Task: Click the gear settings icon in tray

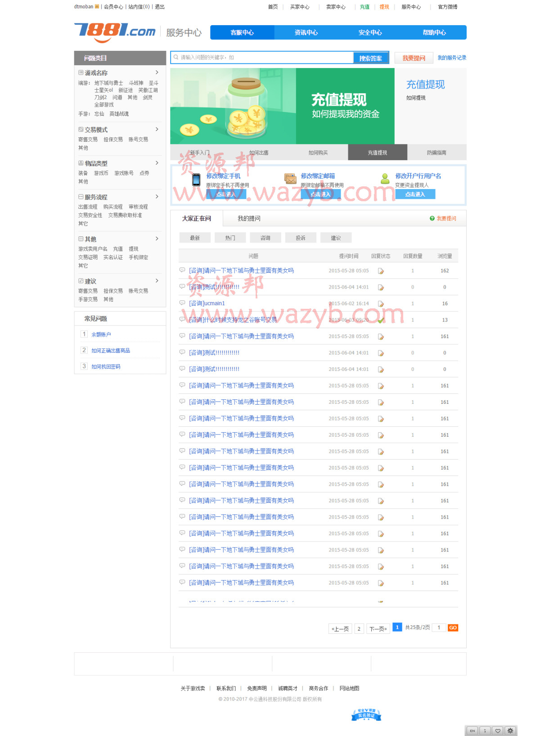Action: pos(510,731)
